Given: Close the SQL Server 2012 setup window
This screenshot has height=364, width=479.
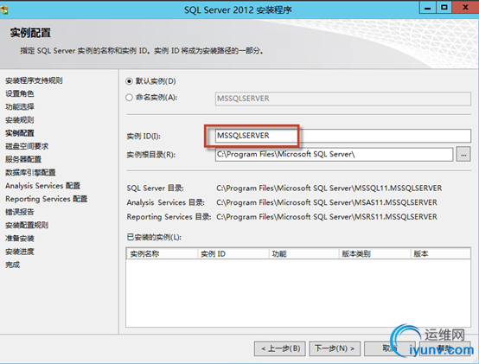Looking at the screenshot, I should pyautogui.click(x=465, y=7).
